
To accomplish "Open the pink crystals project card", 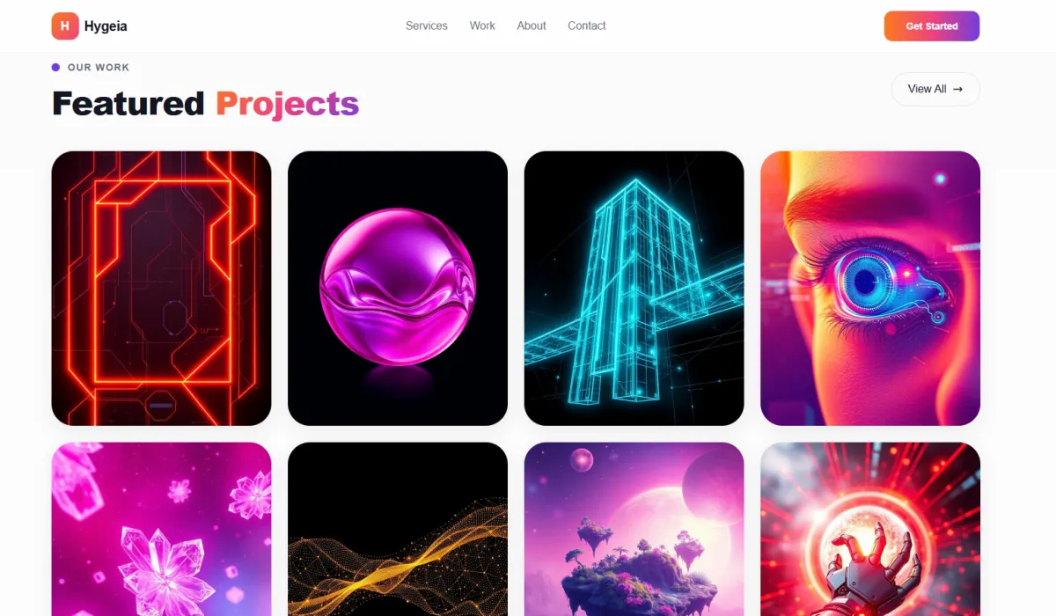I will coord(162,529).
